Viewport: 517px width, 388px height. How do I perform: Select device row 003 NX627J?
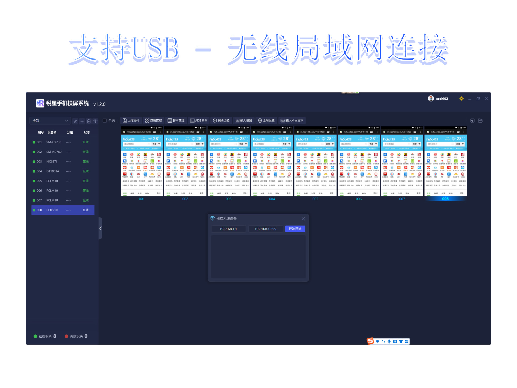(x=63, y=161)
